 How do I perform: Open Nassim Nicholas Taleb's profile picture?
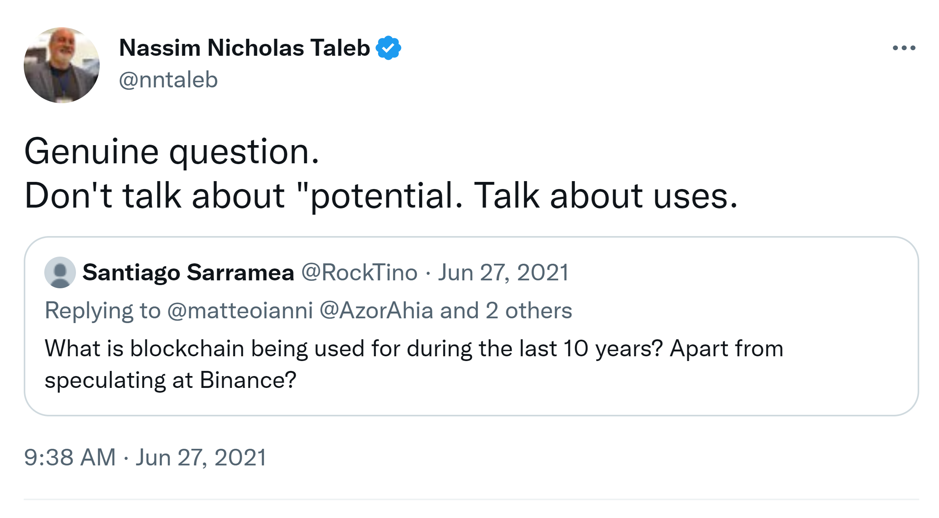point(62,65)
